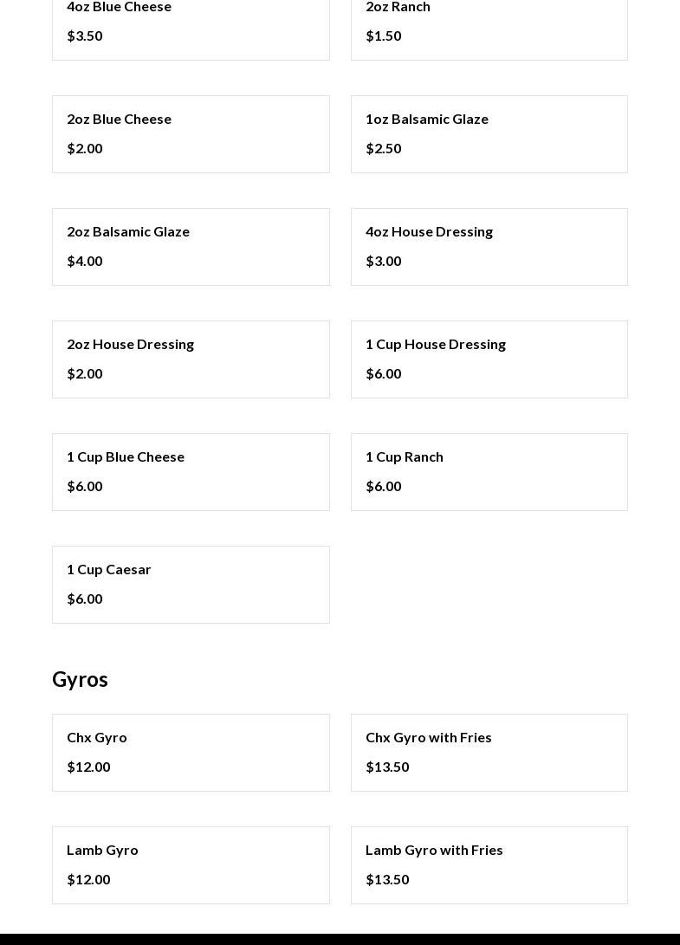
Task: Select the 1 Cup Caesar card
Action: click(x=191, y=584)
